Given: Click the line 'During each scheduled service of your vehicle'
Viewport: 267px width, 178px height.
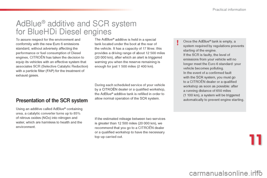Looking at the screenshot, I should [130, 85].
